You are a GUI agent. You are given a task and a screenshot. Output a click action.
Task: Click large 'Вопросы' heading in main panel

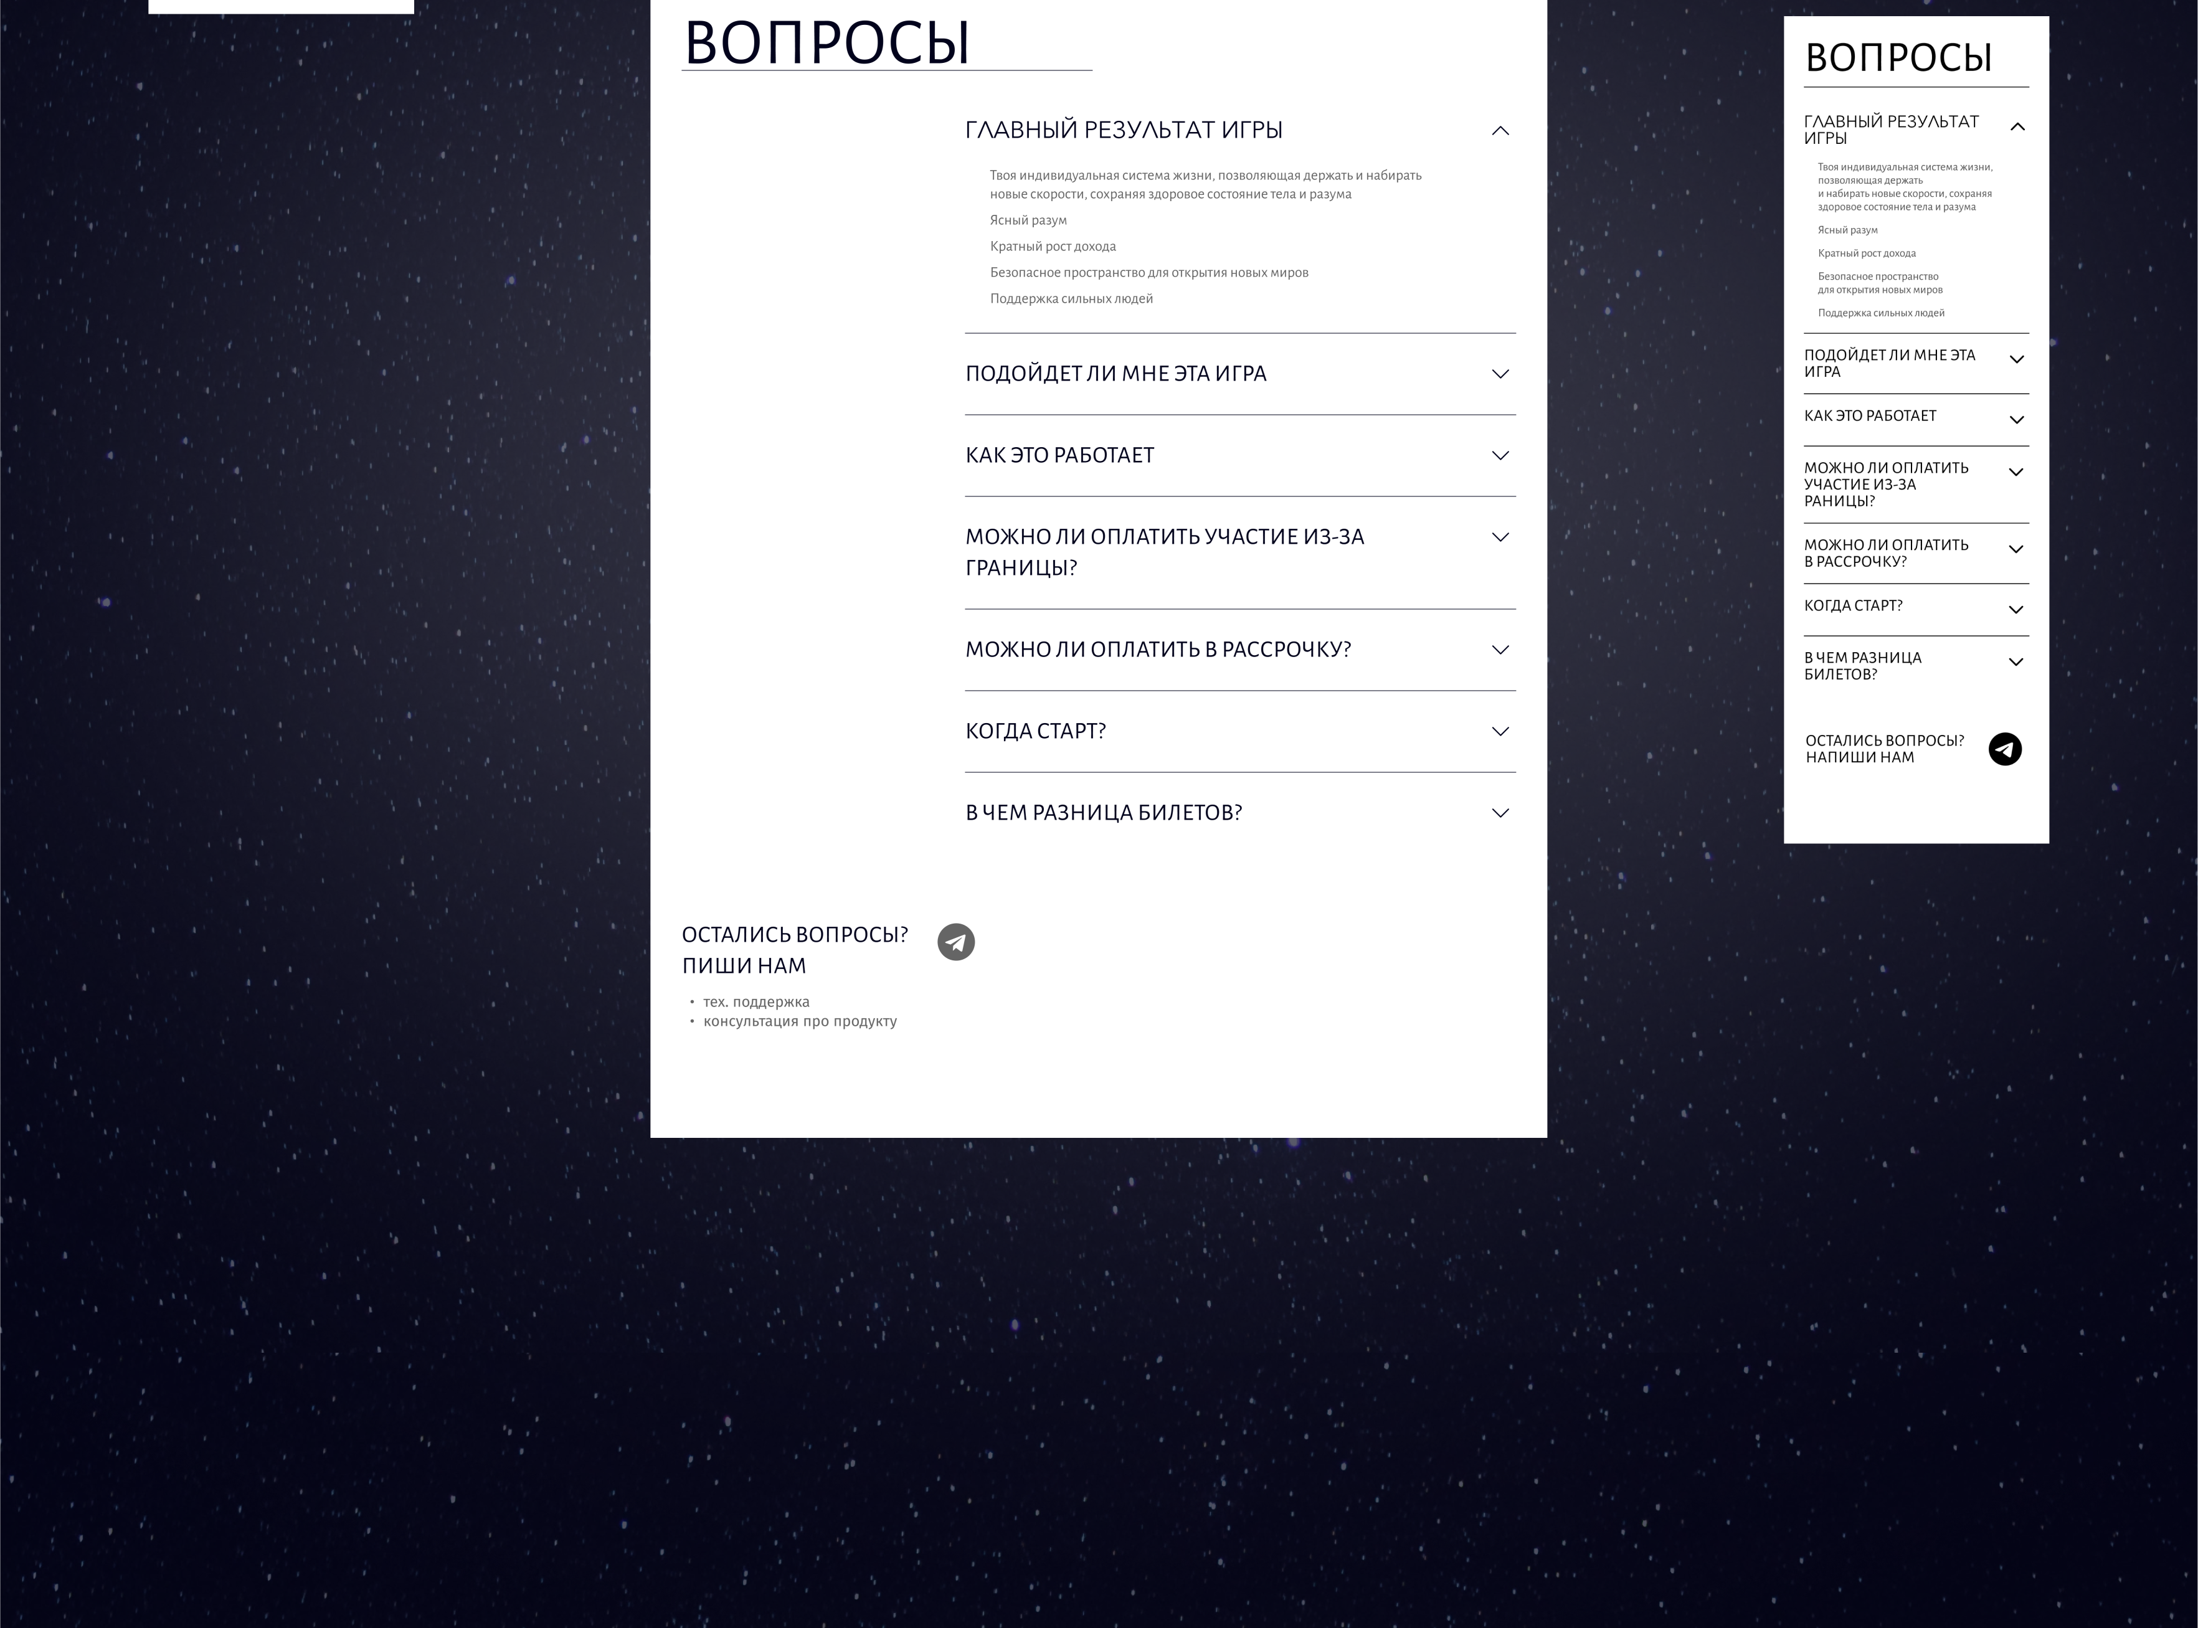pyautogui.click(x=827, y=44)
